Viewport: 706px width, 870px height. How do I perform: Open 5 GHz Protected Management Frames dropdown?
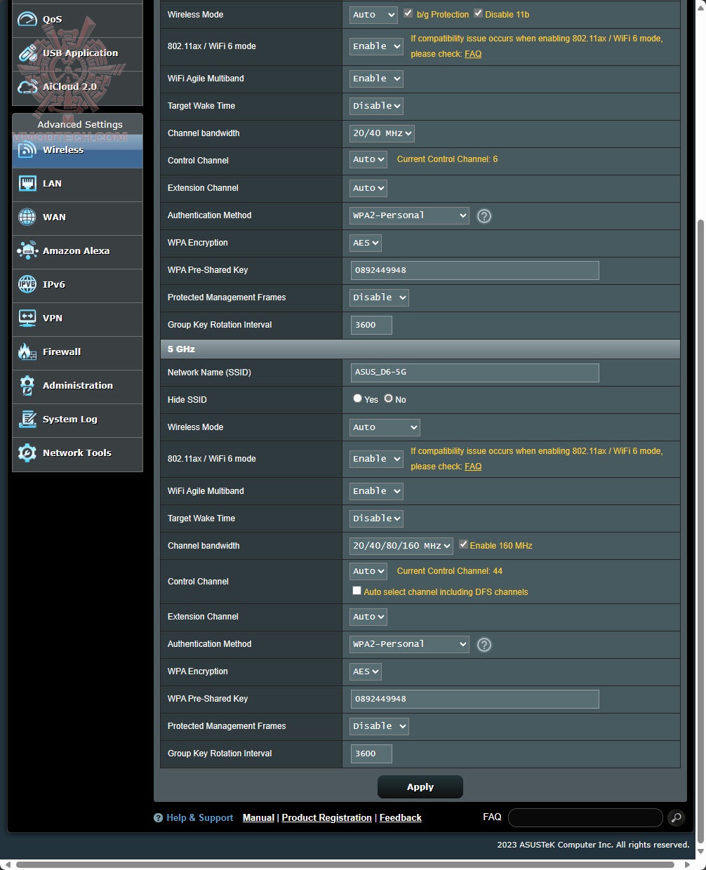point(379,726)
